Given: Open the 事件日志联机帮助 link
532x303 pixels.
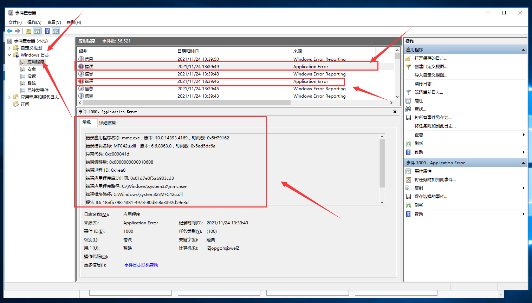Looking at the screenshot, I should coord(141,265).
